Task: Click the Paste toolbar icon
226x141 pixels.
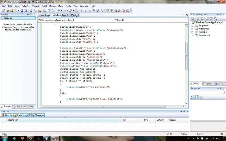Action: pyautogui.click(x=39, y=11)
